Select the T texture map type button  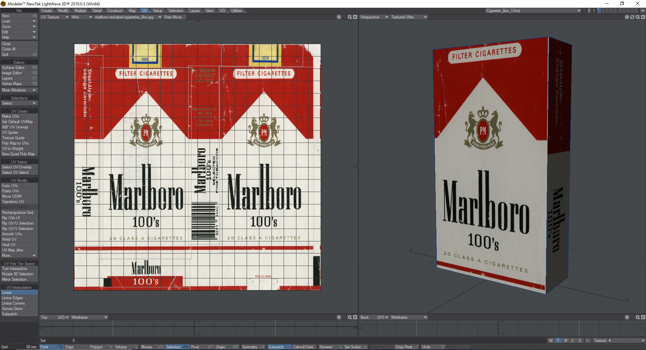(558, 341)
